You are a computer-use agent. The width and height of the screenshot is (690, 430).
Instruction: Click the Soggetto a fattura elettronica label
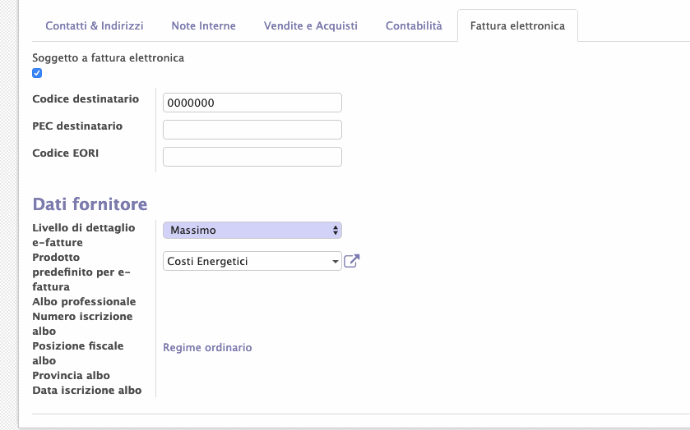point(109,58)
